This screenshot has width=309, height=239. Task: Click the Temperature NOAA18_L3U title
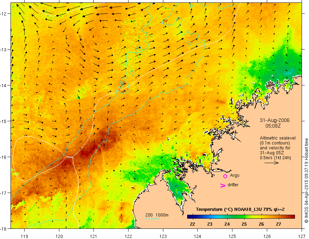pyautogui.click(x=240, y=209)
